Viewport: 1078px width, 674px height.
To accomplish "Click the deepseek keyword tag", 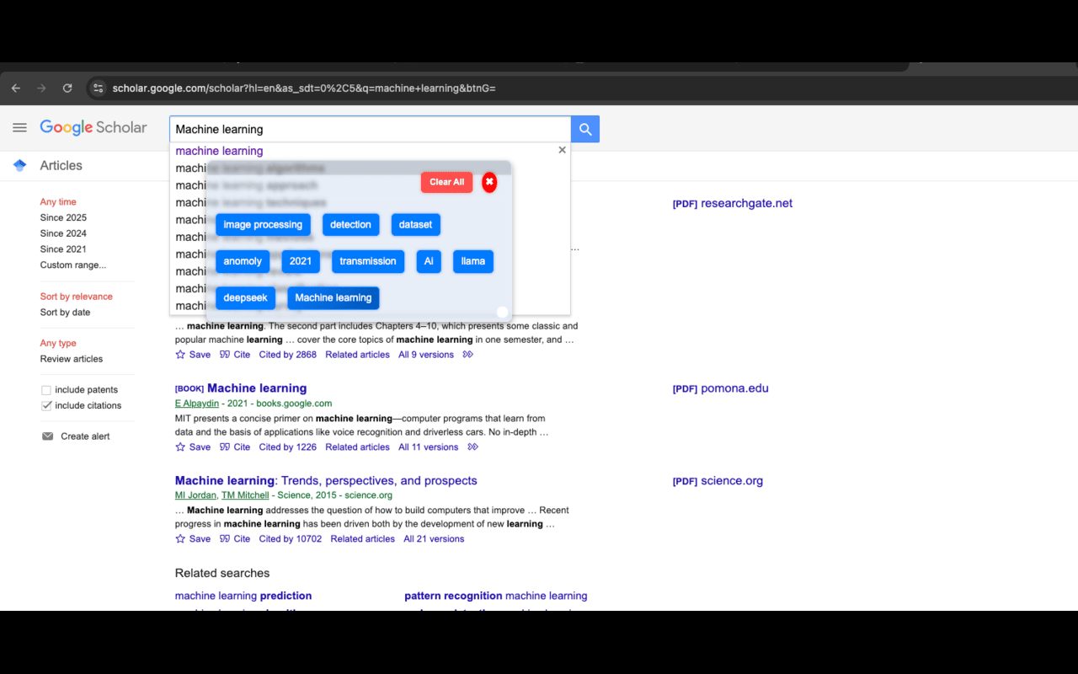I will pos(245,298).
